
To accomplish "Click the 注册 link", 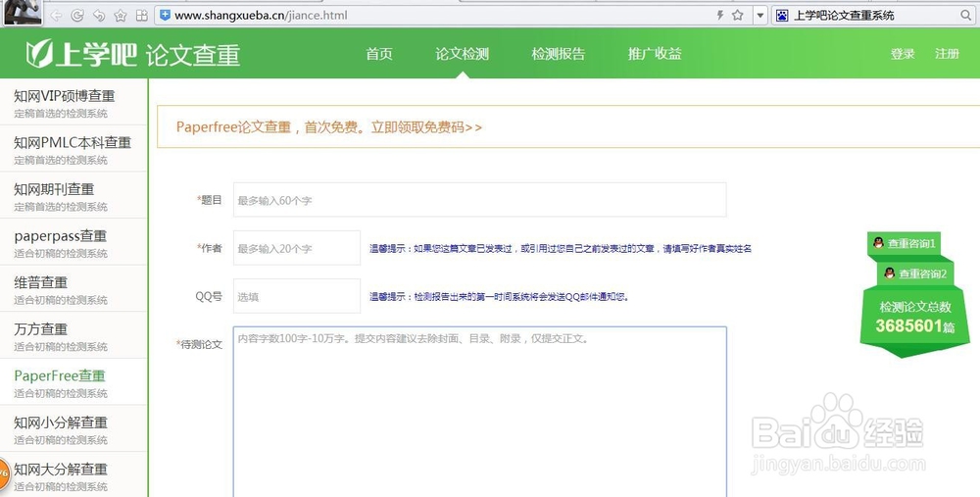I will pyautogui.click(x=947, y=54).
